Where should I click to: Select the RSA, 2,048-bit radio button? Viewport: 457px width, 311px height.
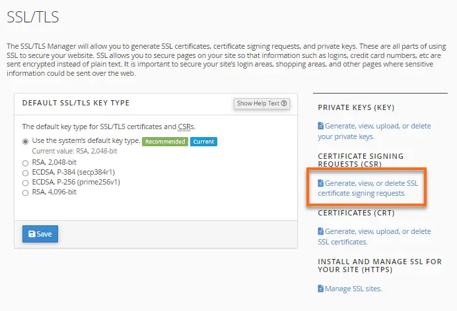pyautogui.click(x=26, y=162)
